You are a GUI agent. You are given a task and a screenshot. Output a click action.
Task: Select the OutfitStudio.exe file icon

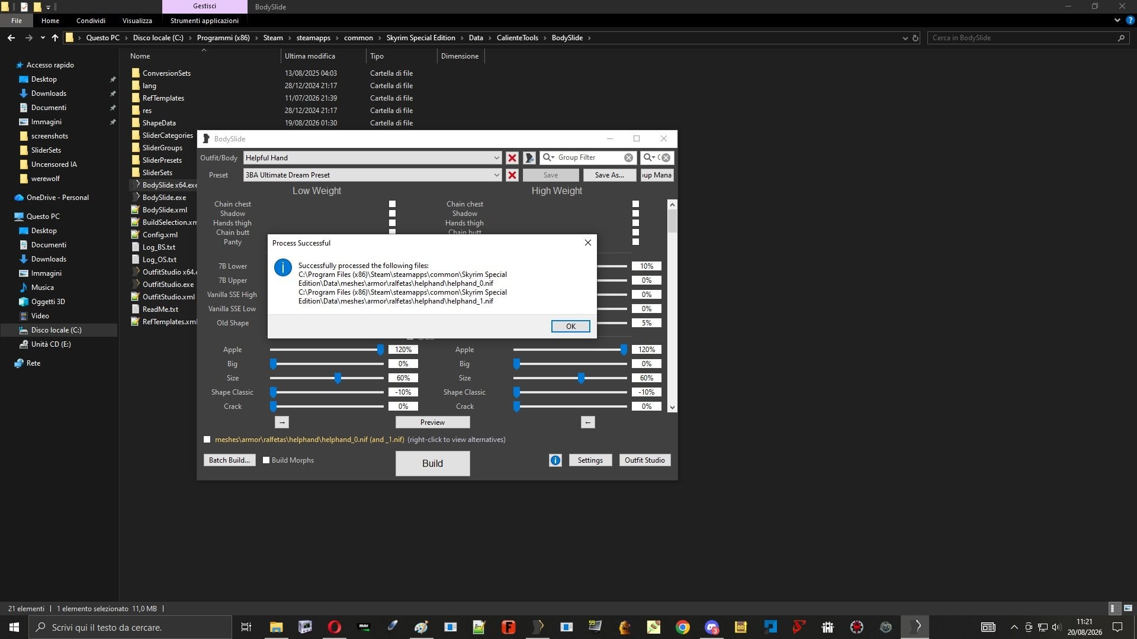[x=136, y=284]
